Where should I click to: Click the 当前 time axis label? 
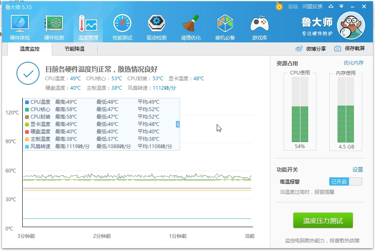(x=250, y=236)
